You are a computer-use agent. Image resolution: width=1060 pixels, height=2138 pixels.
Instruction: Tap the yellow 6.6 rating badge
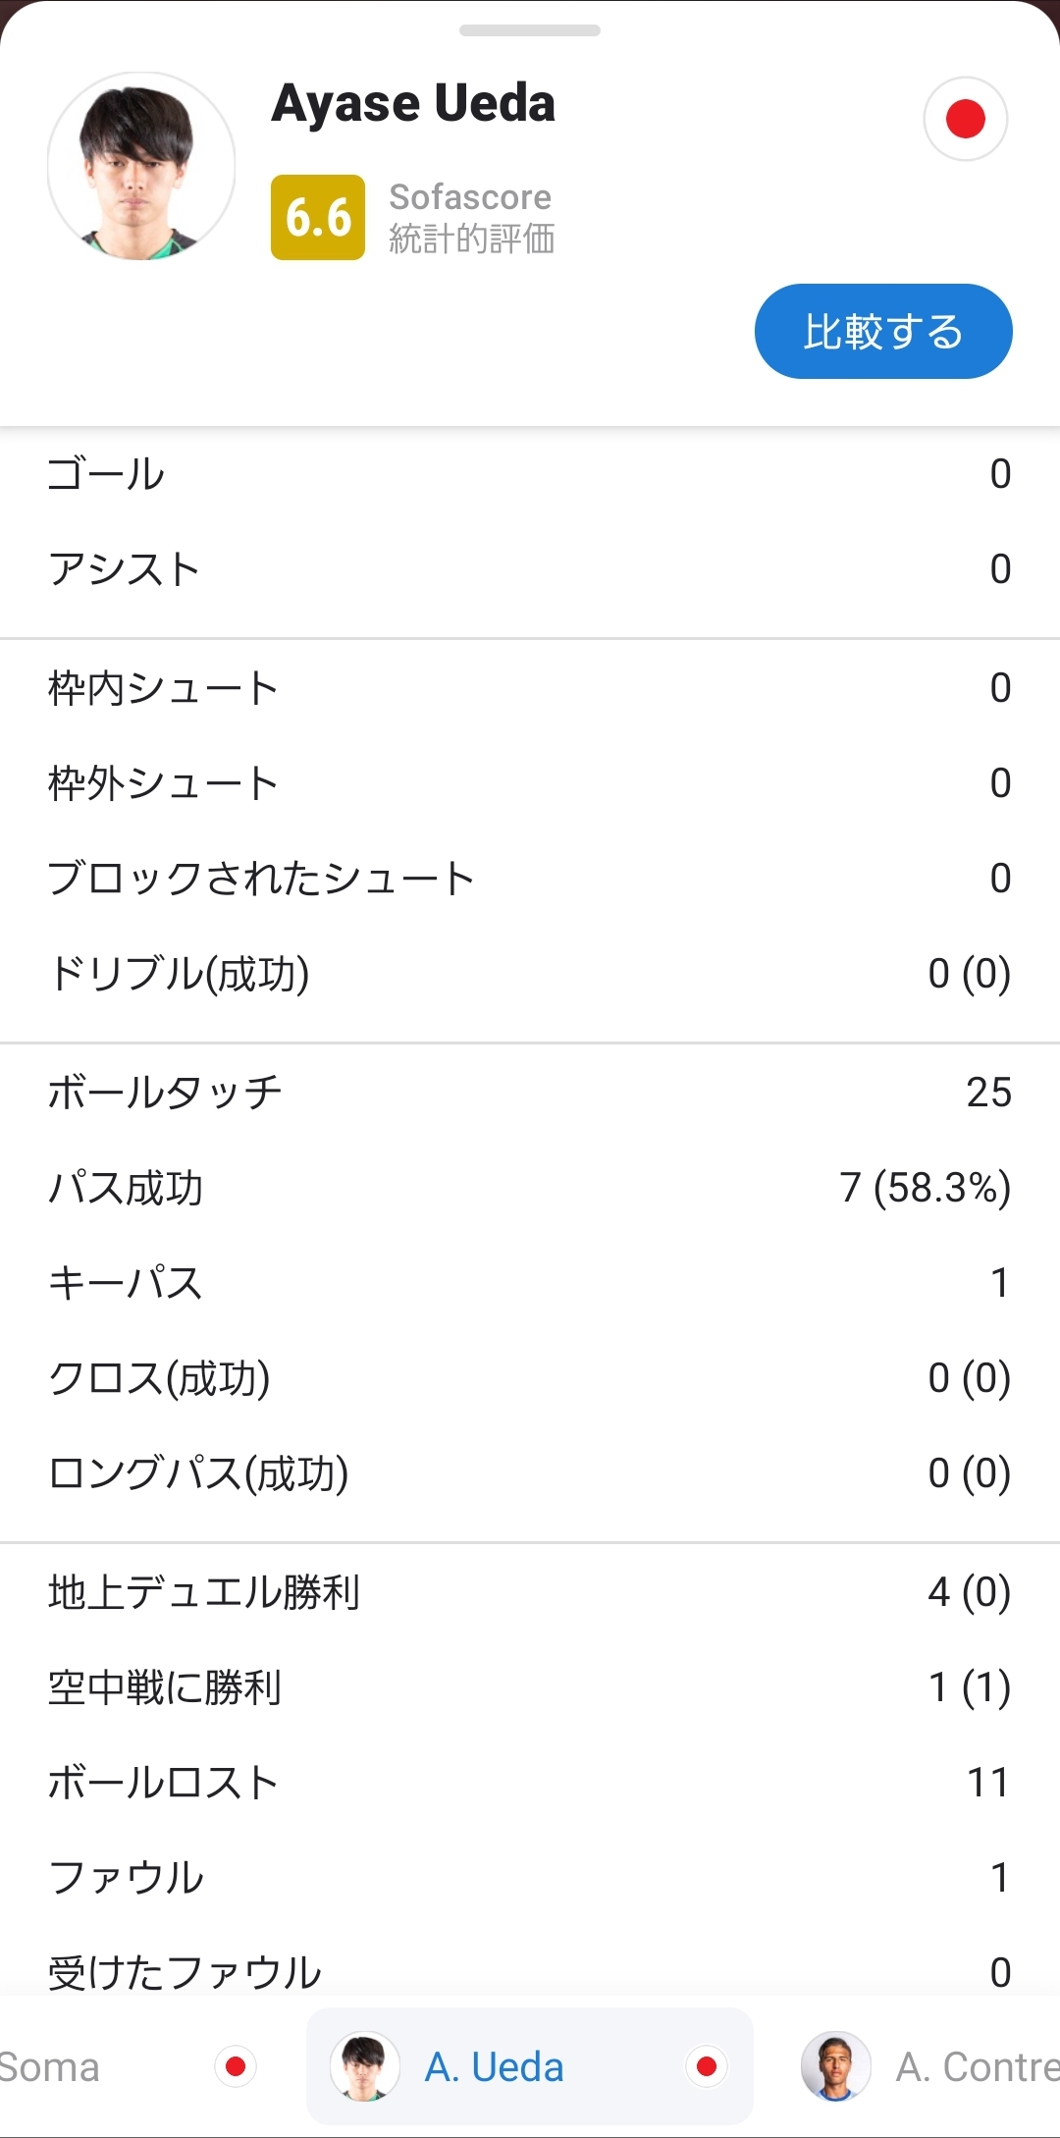click(x=318, y=217)
